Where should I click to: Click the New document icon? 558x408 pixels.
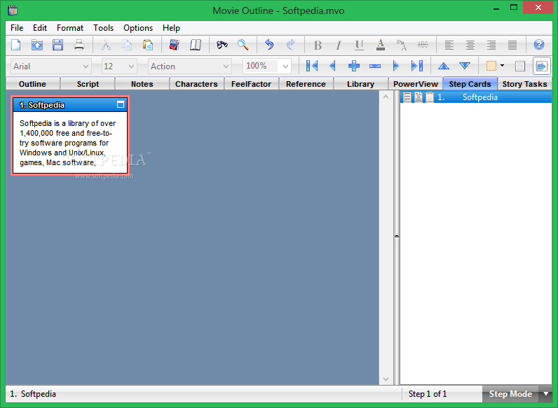16,45
